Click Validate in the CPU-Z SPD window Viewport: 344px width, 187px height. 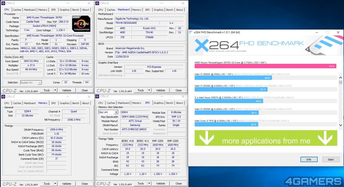pyautogui.click(x=161, y=184)
